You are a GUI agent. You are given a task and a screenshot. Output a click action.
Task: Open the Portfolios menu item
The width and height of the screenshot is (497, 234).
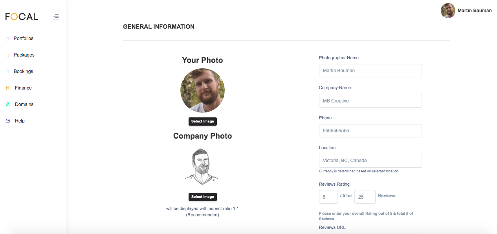click(x=24, y=38)
